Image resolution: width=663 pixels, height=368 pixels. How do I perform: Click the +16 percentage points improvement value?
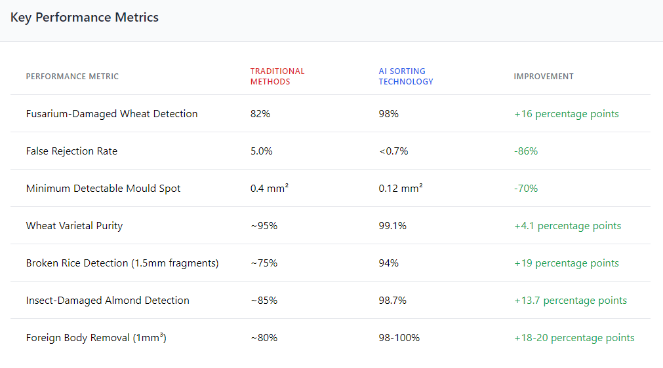(x=567, y=114)
